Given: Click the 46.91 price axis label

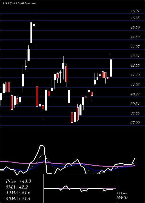Looking at the screenshot, I should (135, 11).
